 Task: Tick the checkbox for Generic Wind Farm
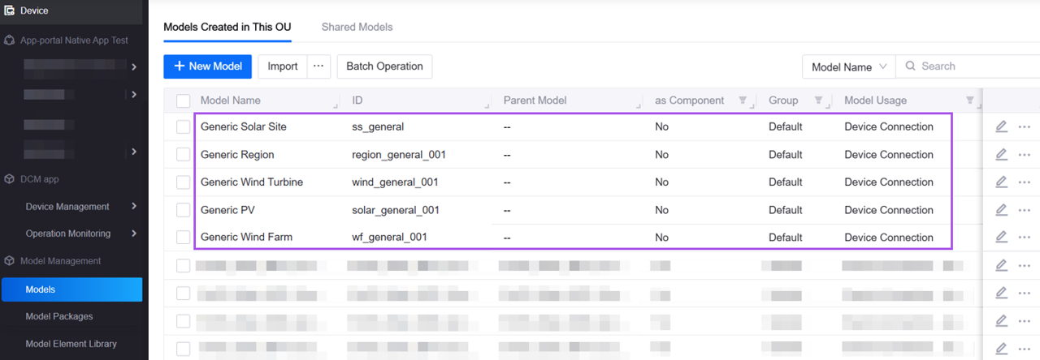183,238
